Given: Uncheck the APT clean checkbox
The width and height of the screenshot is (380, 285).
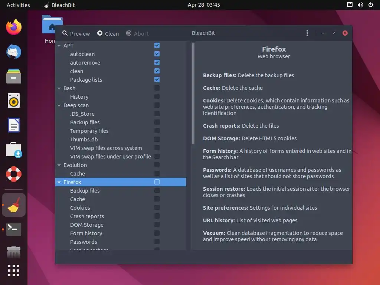Looking at the screenshot, I should [157, 71].
